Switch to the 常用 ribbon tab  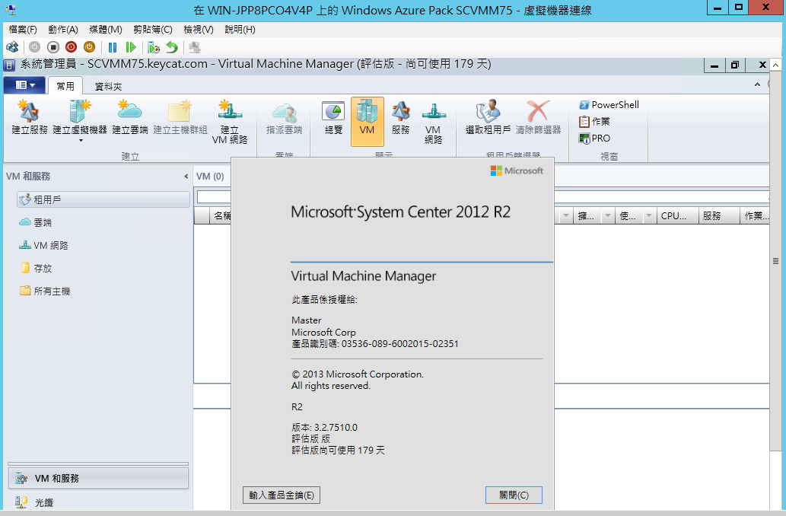coord(65,86)
